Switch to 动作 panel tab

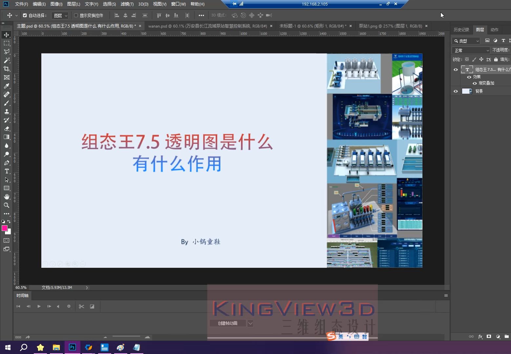(x=494, y=29)
